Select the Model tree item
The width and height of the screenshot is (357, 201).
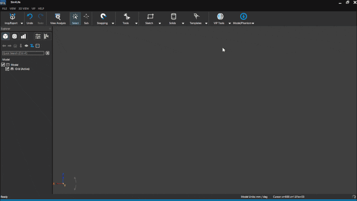pyautogui.click(x=14, y=65)
